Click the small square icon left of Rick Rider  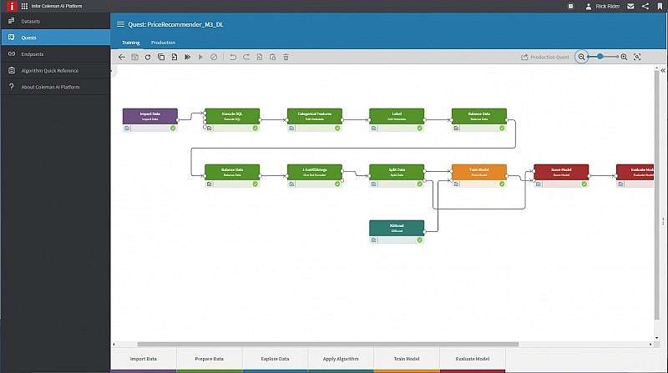pyautogui.click(x=571, y=7)
